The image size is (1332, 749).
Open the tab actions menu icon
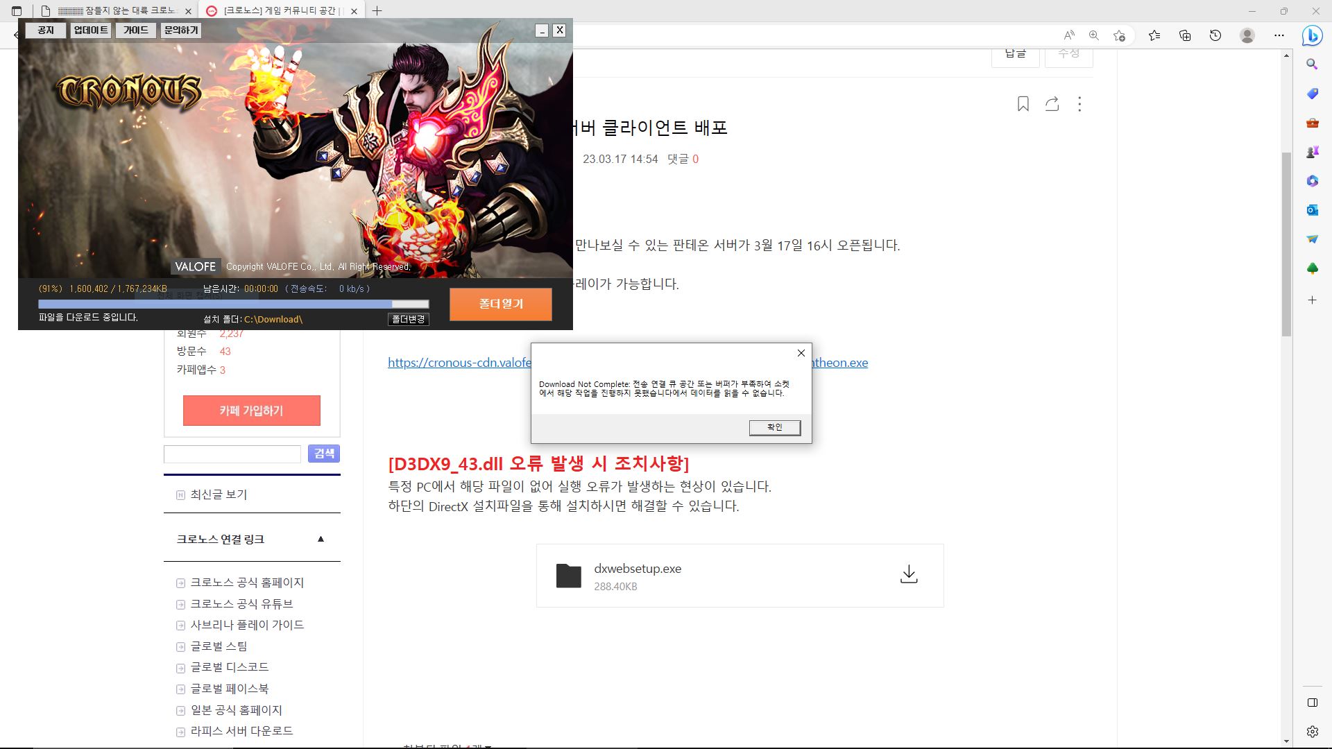pos(17,11)
